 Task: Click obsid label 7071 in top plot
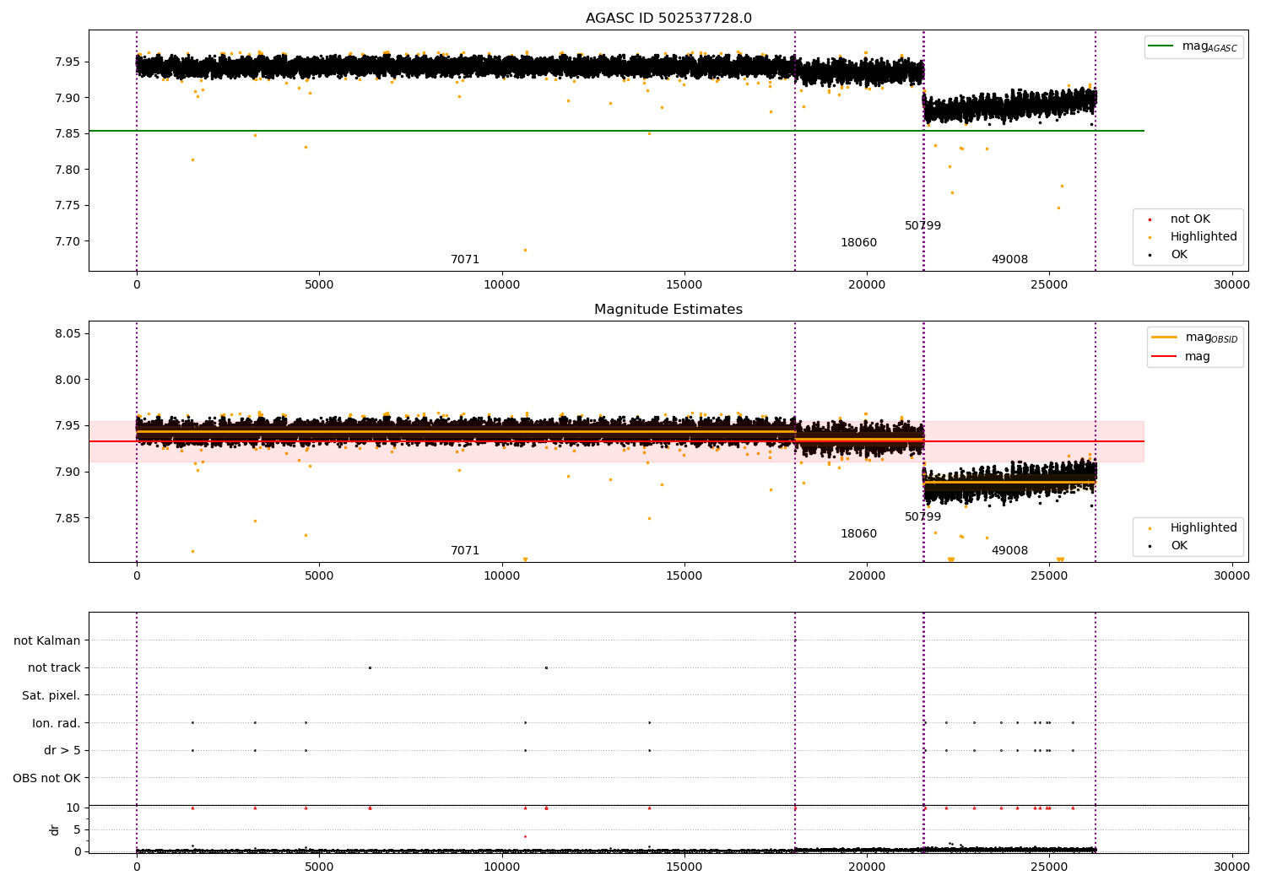point(465,260)
